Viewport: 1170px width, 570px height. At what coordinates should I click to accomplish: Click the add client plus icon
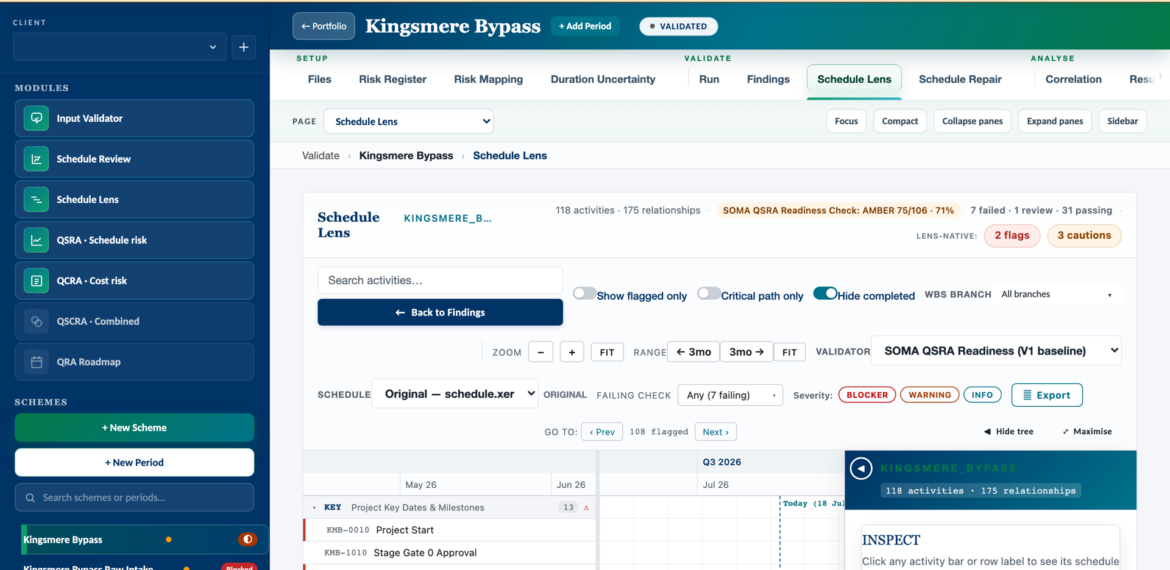pos(244,47)
